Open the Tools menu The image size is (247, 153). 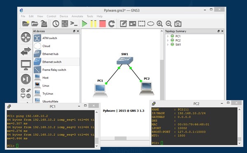coord(90,16)
